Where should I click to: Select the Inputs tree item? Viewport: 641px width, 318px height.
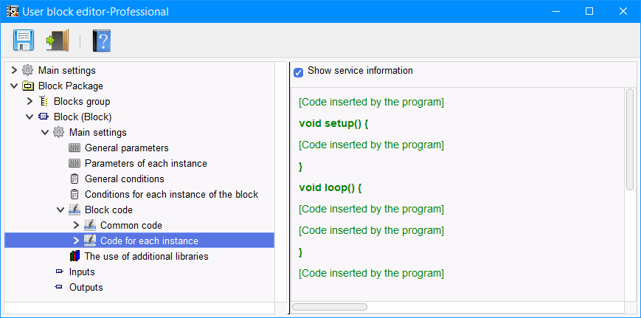(x=82, y=272)
